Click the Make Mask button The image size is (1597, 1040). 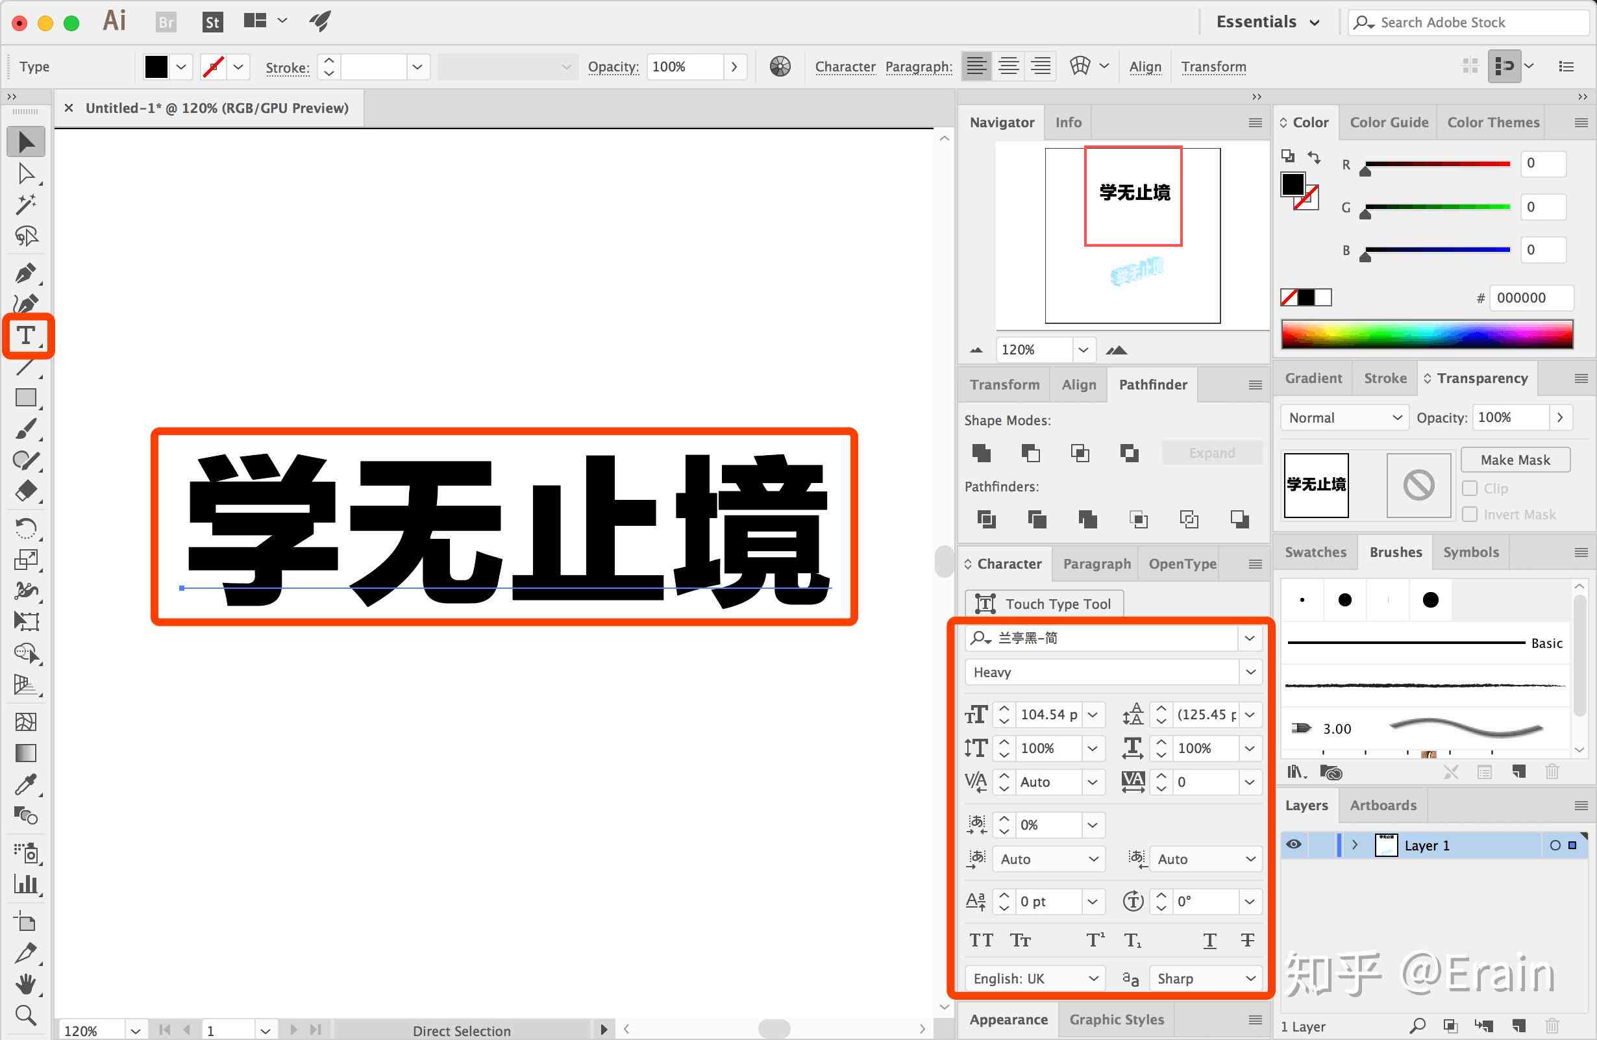pos(1515,459)
